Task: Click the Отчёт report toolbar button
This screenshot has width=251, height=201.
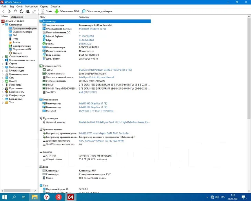Action: click(x=47, y=11)
